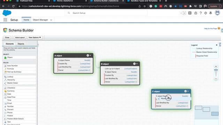Close the Legend panel
The image size is (223, 125).
[217, 45]
